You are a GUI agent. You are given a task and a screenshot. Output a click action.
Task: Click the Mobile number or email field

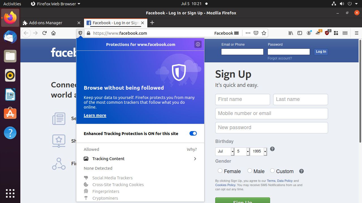271,113
